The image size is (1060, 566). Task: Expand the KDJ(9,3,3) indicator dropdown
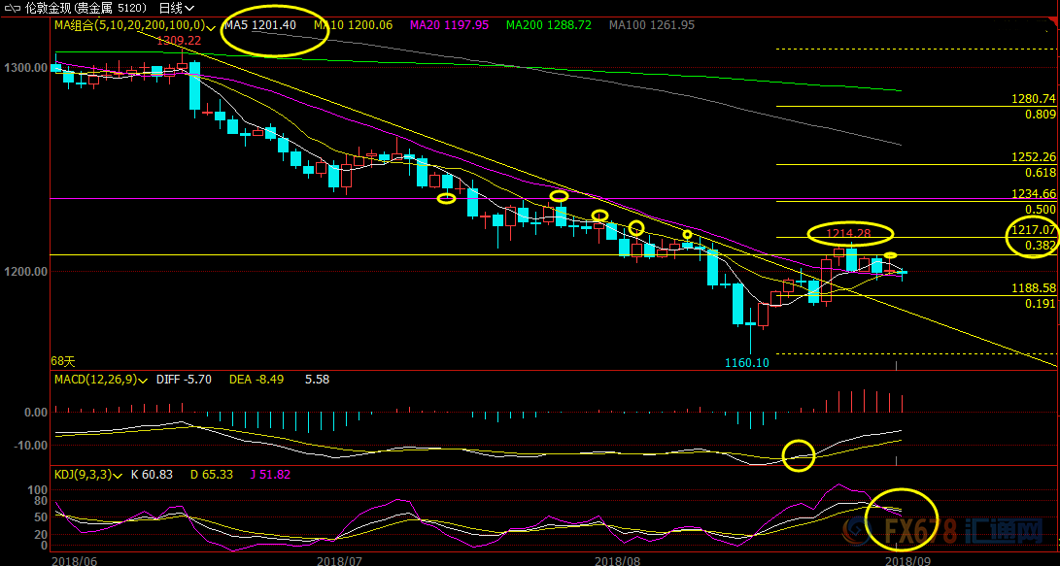click(116, 475)
